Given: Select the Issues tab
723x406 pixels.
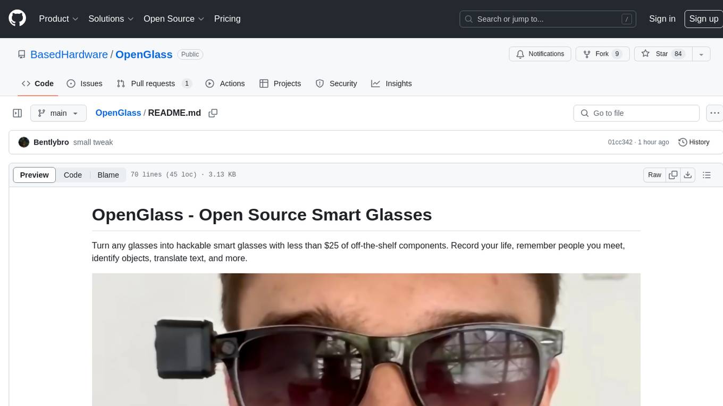Looking at the screenshot, I should [85, 83].
